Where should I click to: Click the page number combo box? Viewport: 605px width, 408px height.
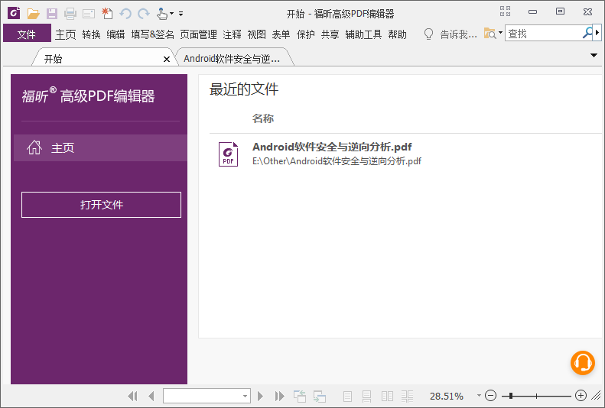[207, 396]
